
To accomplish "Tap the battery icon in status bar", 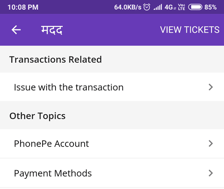I will pyautogui.click(x=195, y=7).
